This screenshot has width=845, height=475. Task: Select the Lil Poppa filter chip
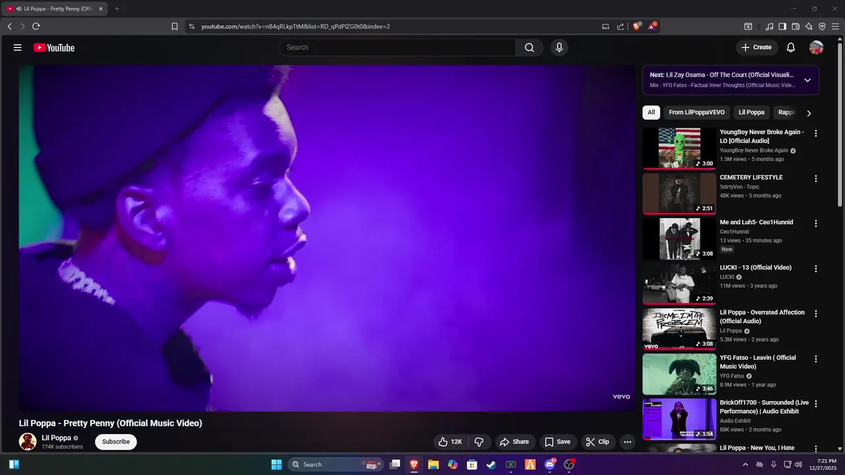click(751, 112)
